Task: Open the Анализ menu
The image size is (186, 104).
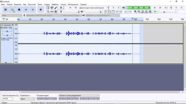Action: tap(63, 5)
